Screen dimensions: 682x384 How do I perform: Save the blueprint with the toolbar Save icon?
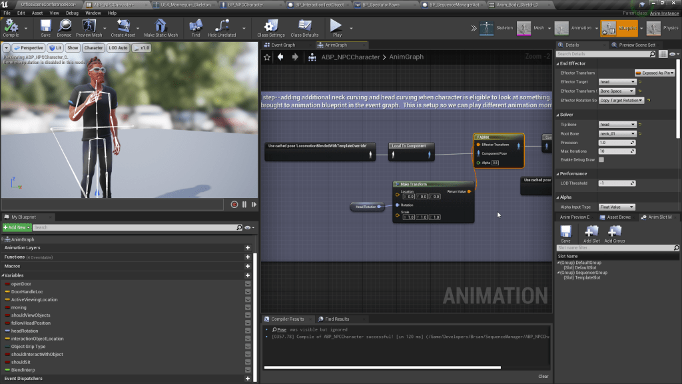coord(45,27)
